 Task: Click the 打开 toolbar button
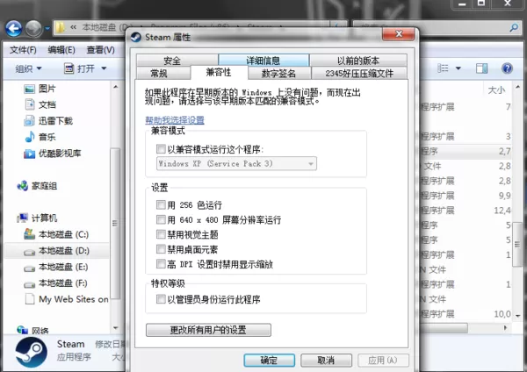tap(80, 68)
